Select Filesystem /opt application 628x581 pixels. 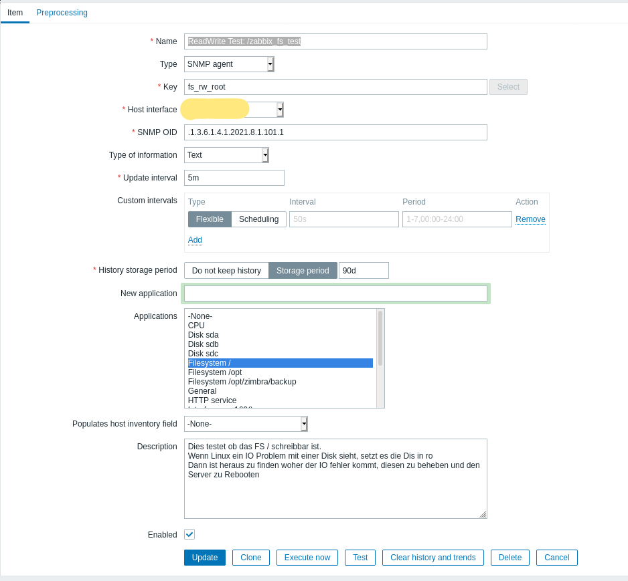coord(281,372)
